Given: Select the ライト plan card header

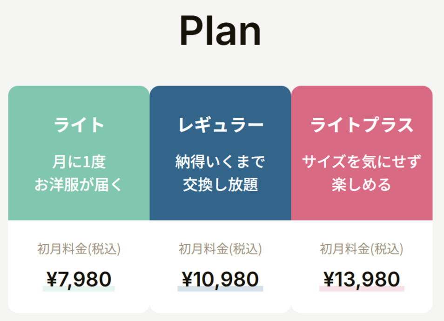Looking at the screenshot, I should point(79,153).
